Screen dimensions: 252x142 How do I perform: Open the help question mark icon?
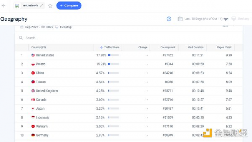coord(169,19)
